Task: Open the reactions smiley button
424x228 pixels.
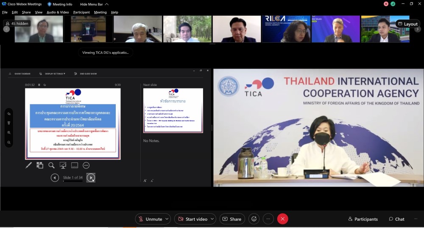Action: pyautogui.click(x=254, y=219)
